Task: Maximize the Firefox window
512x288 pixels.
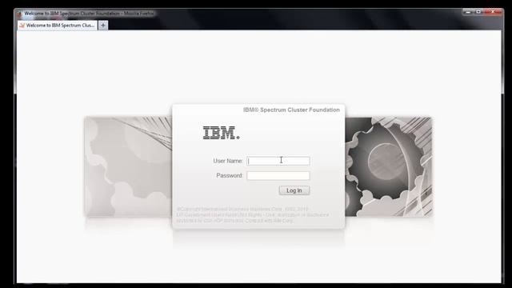Action: pyautogui.click(x=478, y=12)
